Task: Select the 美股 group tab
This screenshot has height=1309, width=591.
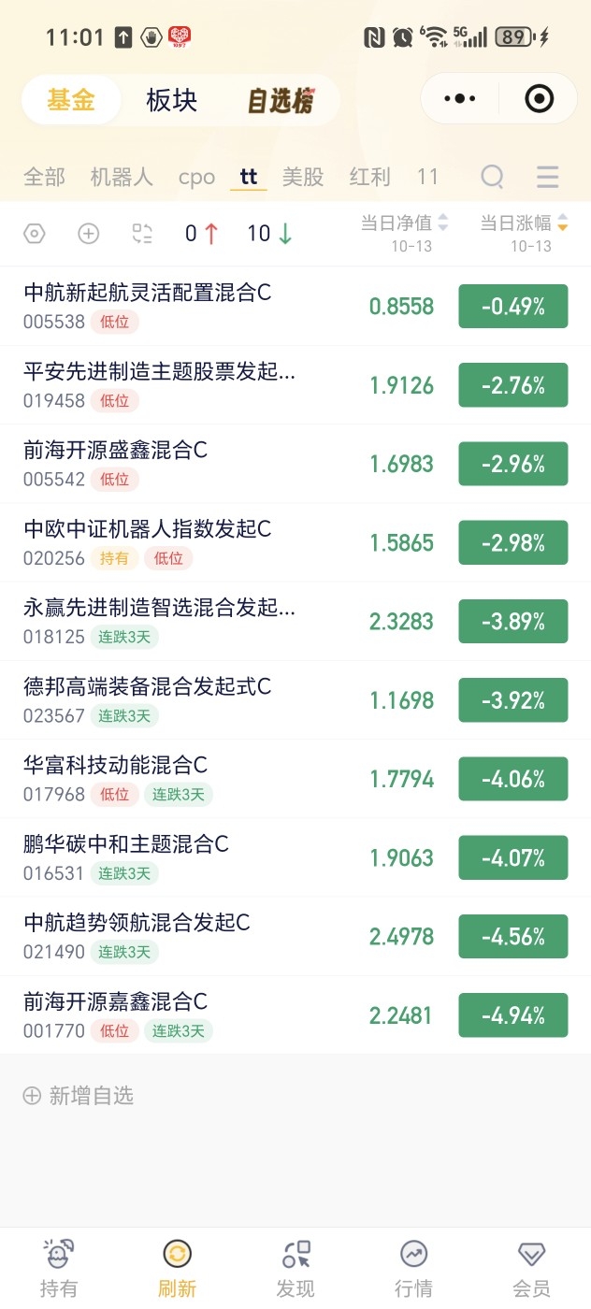Action: point(303,177)
